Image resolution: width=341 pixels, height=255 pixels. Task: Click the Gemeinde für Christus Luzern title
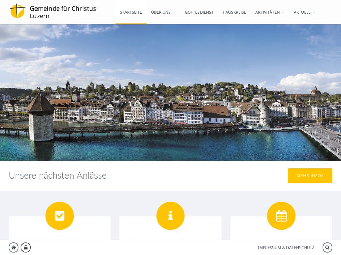coord(63,12)
